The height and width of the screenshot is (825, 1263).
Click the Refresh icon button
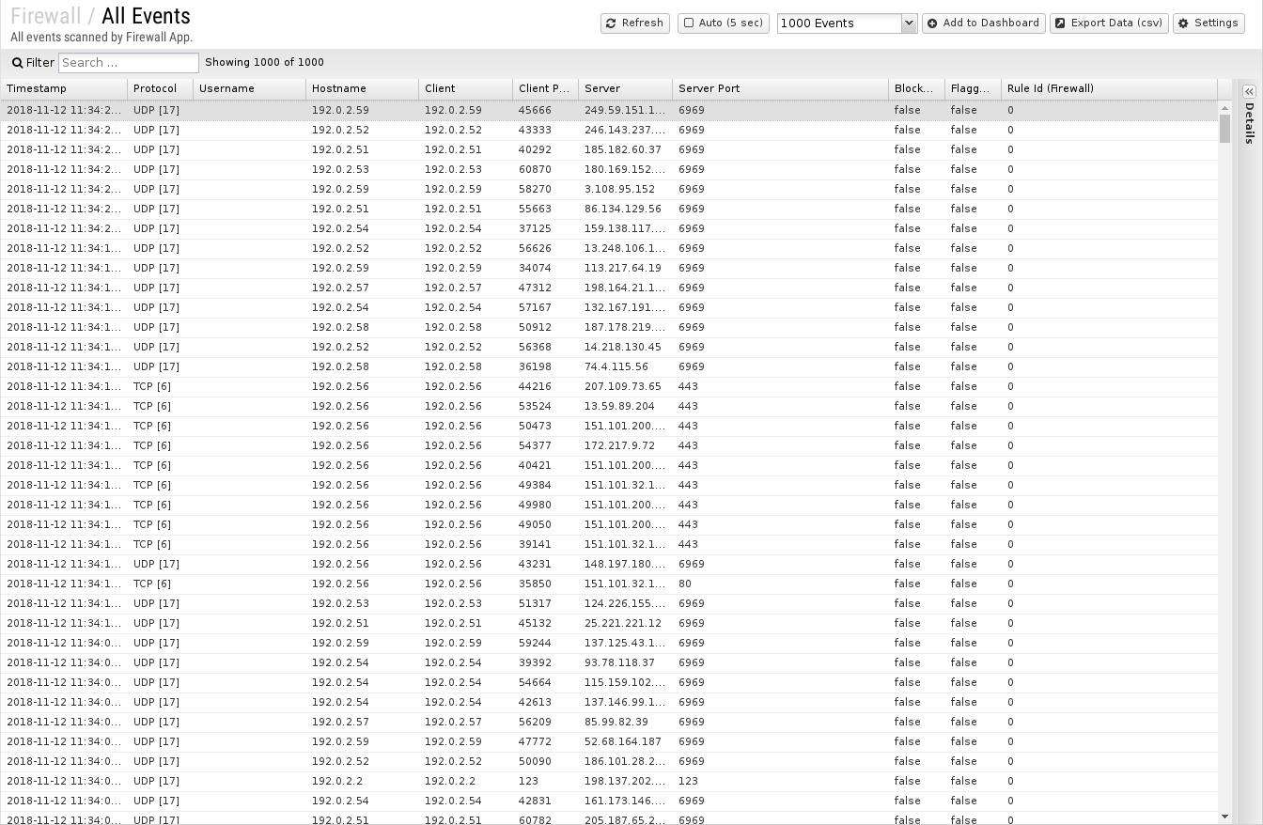611,23
